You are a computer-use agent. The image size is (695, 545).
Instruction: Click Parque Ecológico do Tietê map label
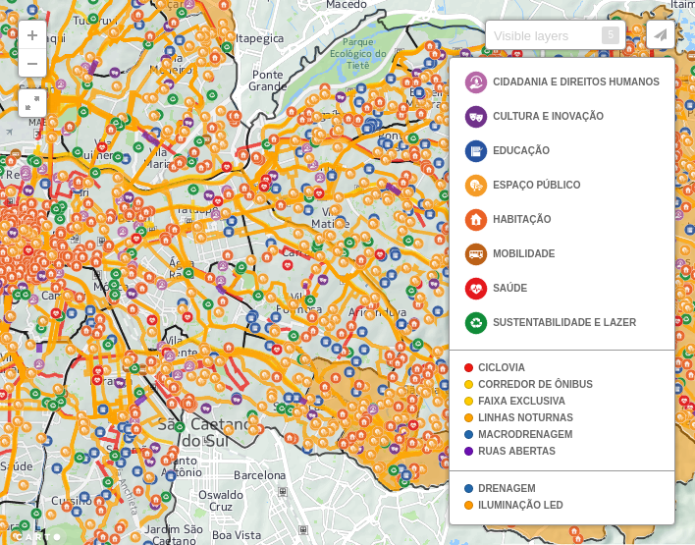tap(358, 54)
